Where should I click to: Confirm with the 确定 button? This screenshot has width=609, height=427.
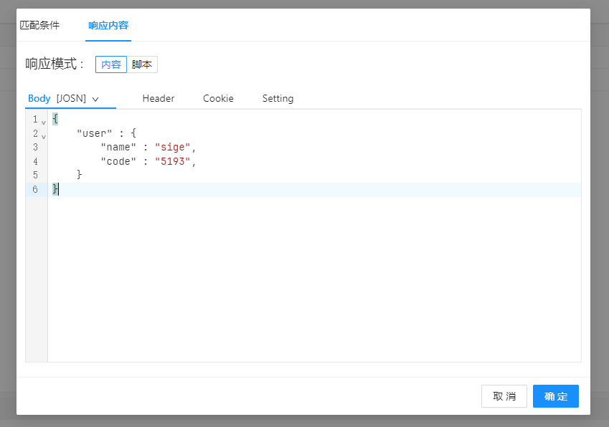pyautogui.click(x=556, y=396)
